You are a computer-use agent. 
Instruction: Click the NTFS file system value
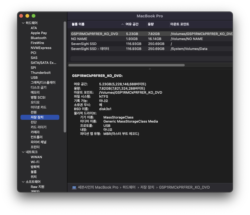coord(103,97)
